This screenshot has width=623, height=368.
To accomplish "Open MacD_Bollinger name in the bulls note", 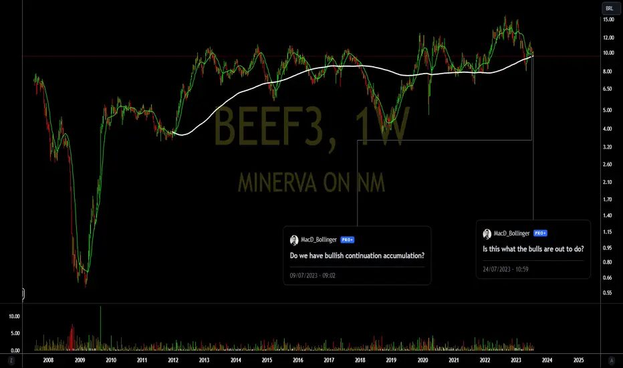I will [x=511, y=233].
